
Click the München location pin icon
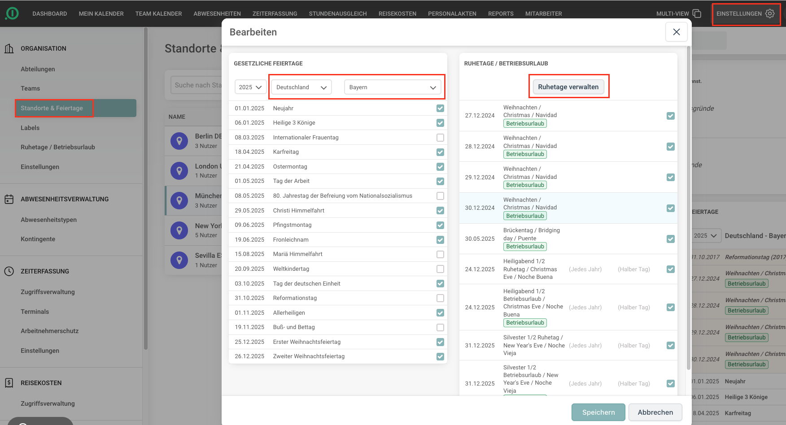coord(179,200)
